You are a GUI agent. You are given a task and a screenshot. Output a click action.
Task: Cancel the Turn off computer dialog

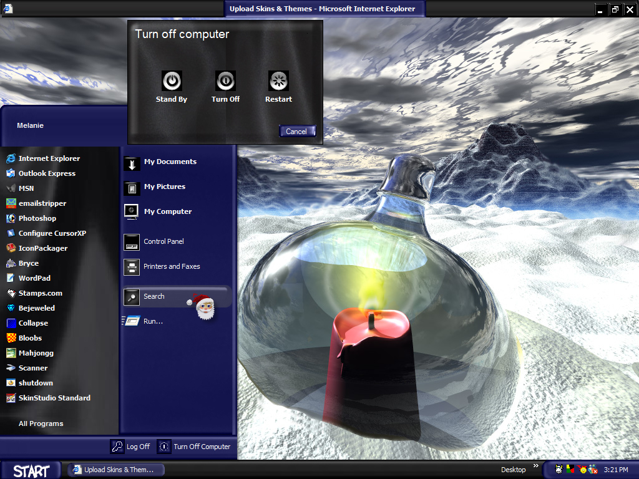(297, 131)
